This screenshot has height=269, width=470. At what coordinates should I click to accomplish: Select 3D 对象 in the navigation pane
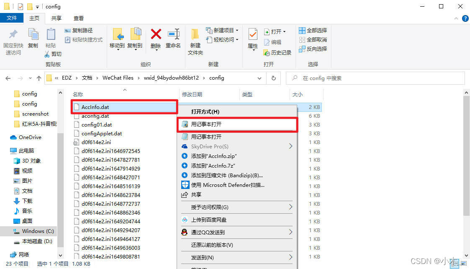tap(27, 160)
